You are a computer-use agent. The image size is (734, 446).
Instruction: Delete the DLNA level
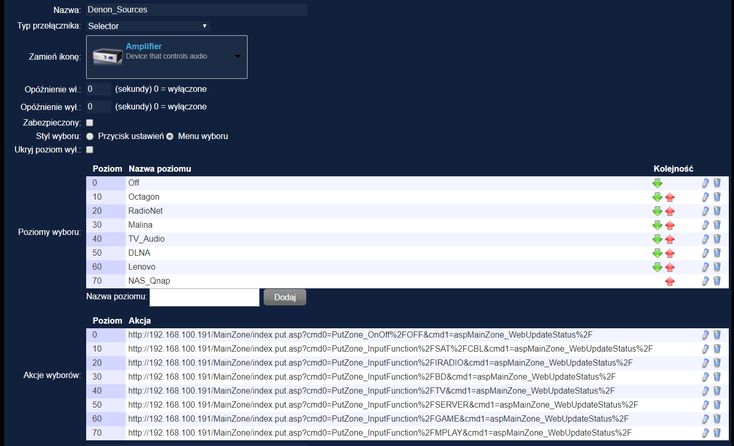(x=717, y=253)
